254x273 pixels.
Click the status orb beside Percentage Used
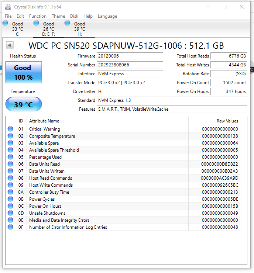click(10, 157)
